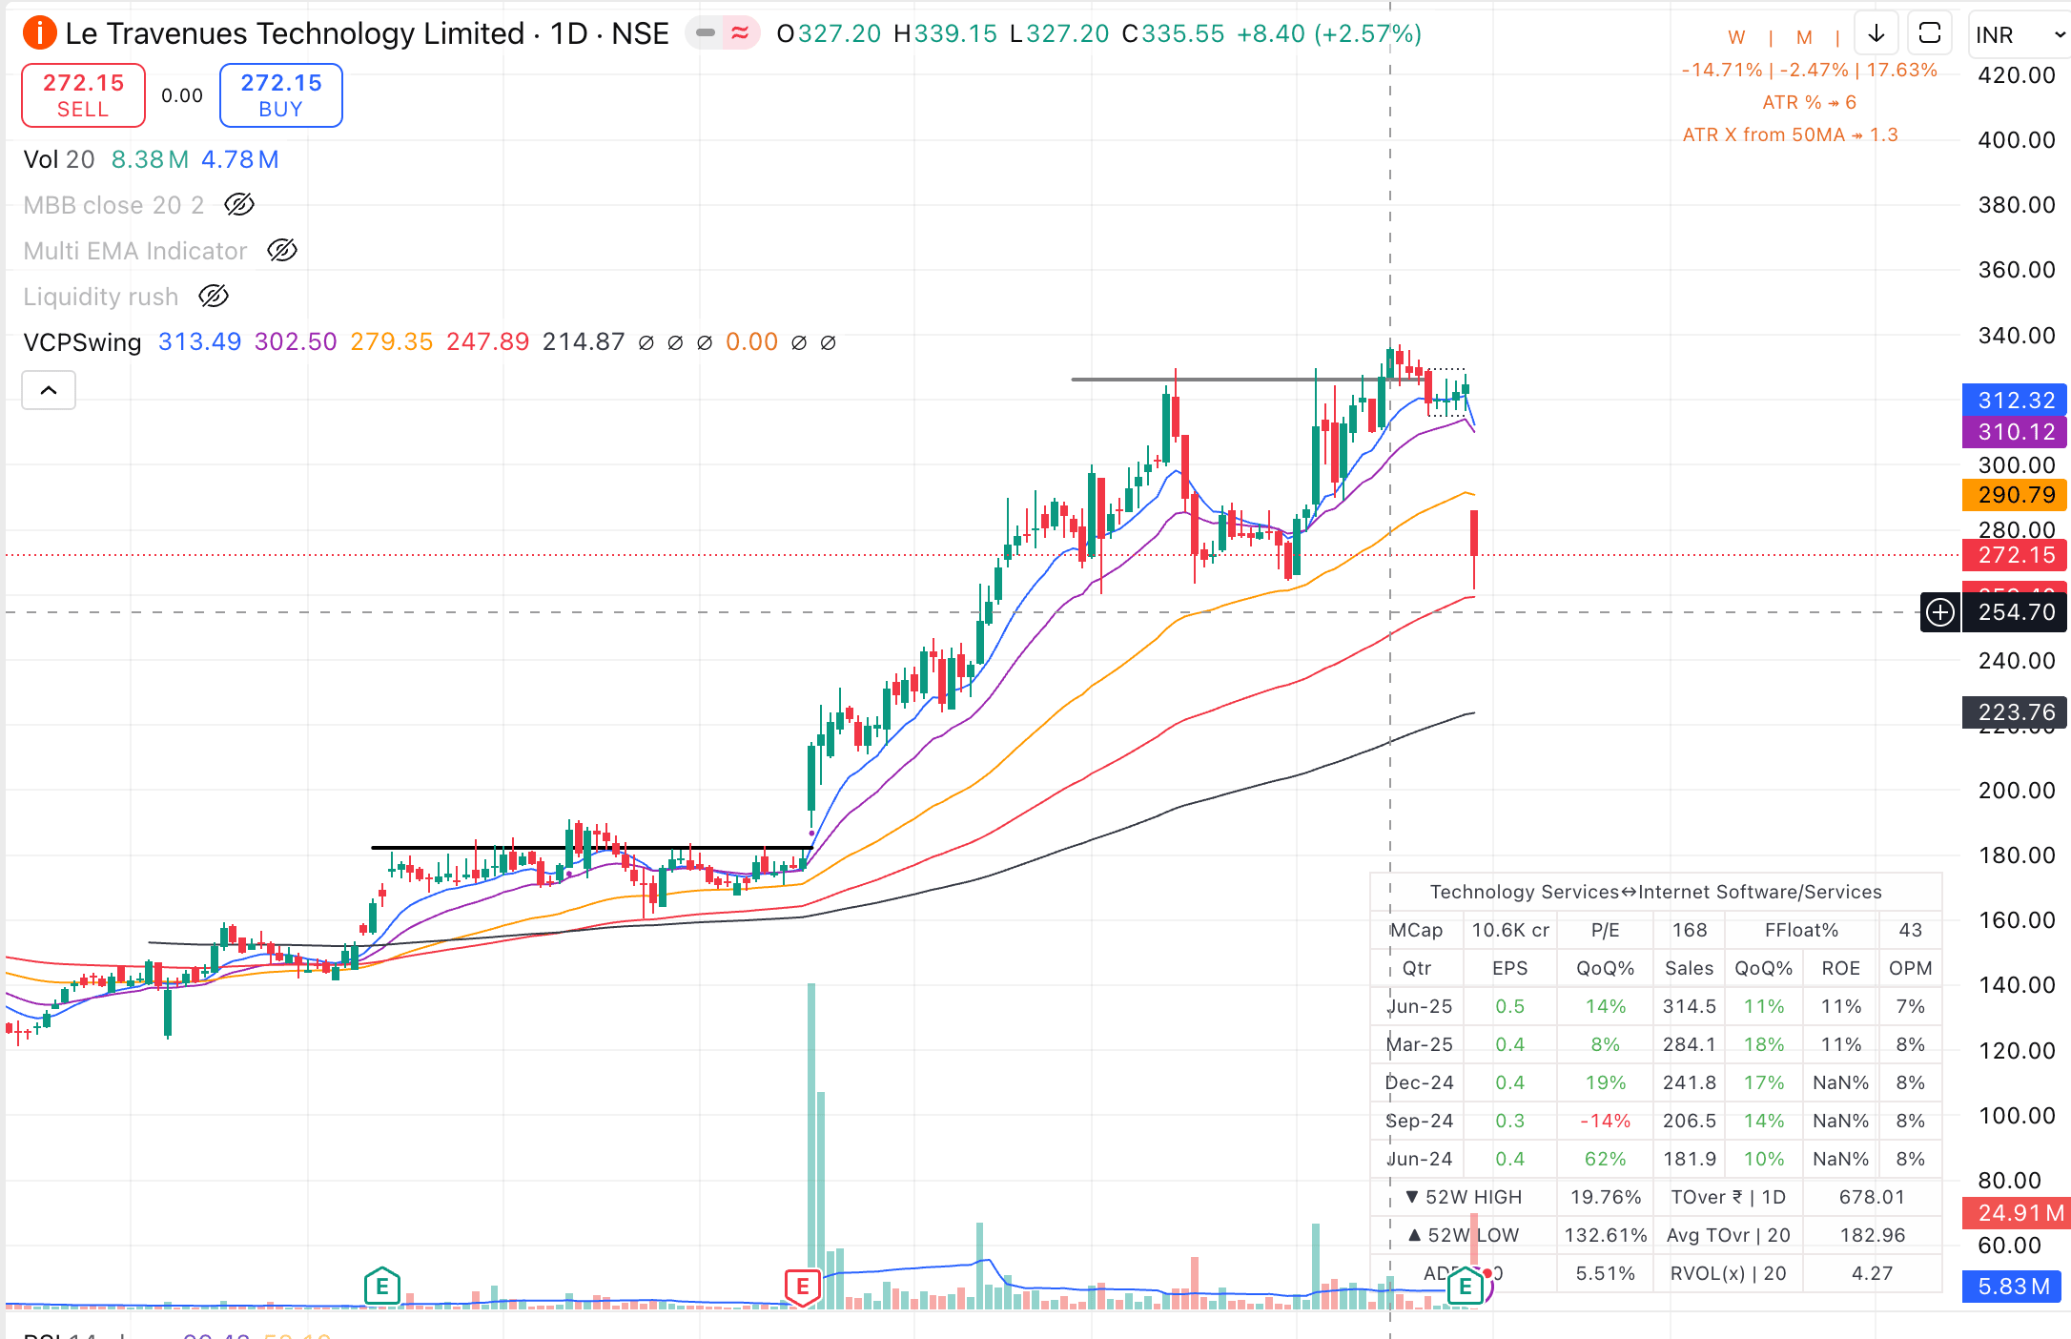
Task: Click the orange ixigo symbol logo icon
Action: tap(40, 33)
